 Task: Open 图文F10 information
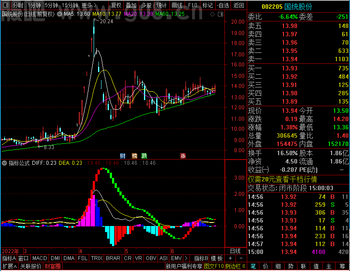214,266
